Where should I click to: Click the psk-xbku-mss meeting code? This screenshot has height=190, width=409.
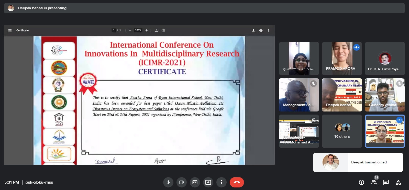pos(39,182)
